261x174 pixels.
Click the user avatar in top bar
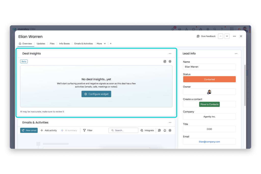(x=245, y=29)
